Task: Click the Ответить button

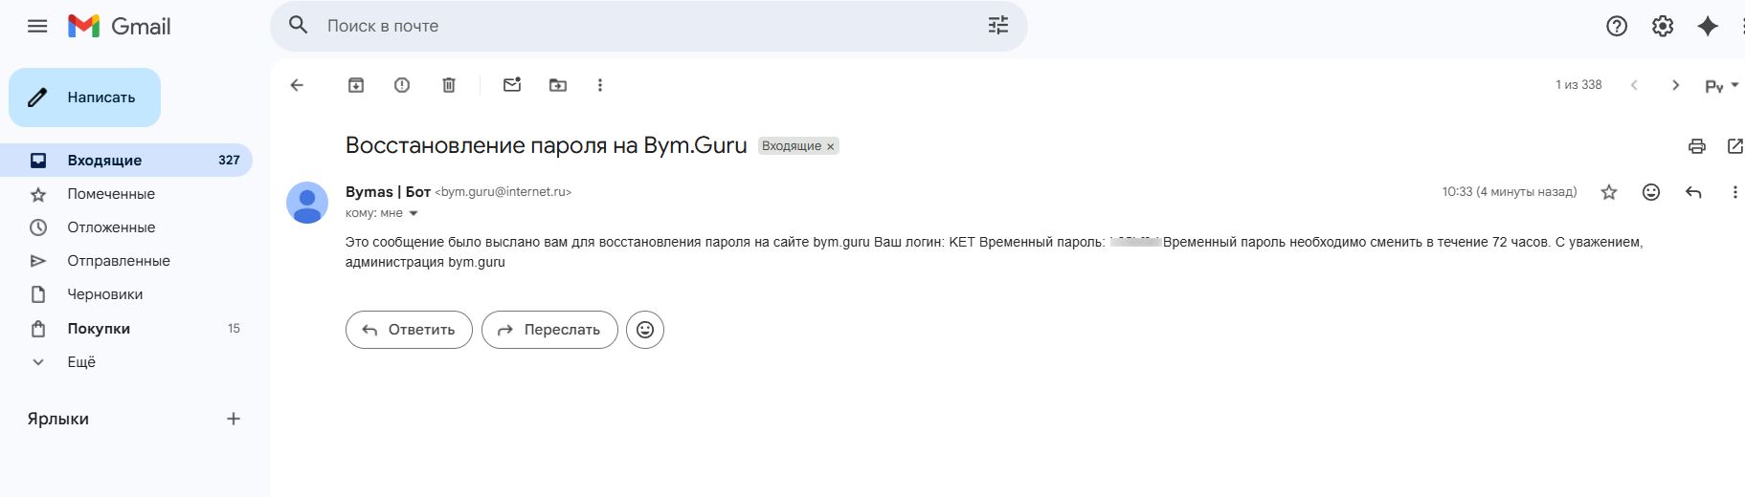Action: [409, 330]
